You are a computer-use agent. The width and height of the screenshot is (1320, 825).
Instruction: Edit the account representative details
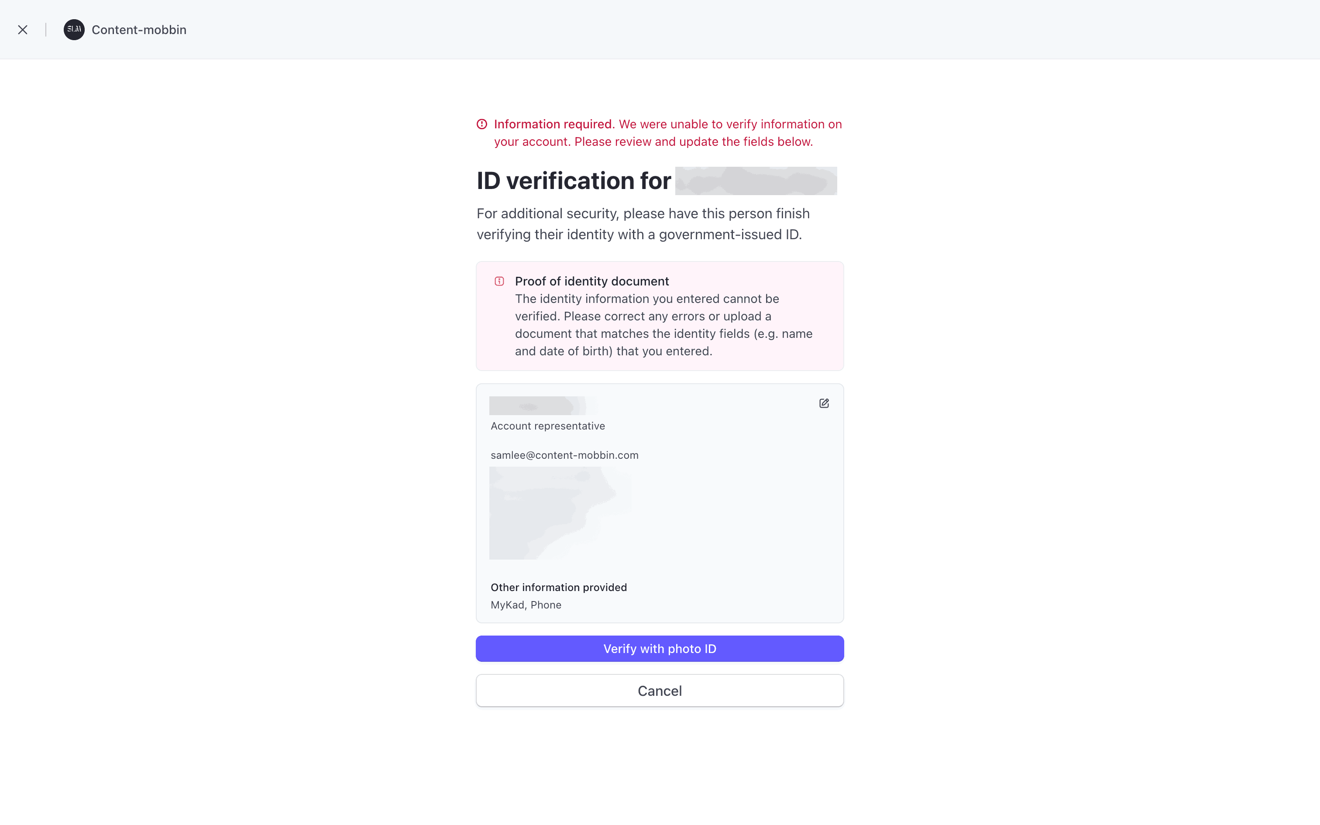[824, 403]
